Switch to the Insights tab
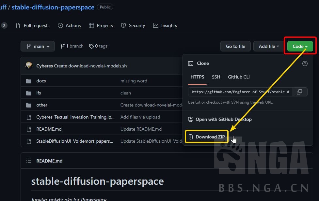This screenshot has width=319, height=201. (x=165, y=25)
